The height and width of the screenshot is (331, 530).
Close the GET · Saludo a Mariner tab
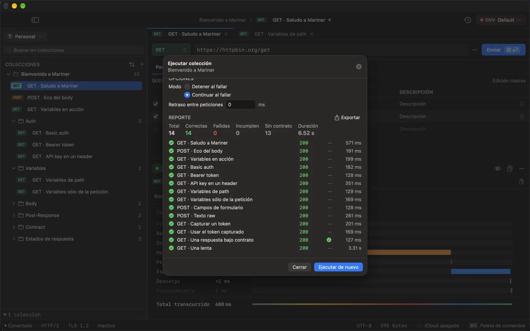pyautogui.click(x=226, y=34)
